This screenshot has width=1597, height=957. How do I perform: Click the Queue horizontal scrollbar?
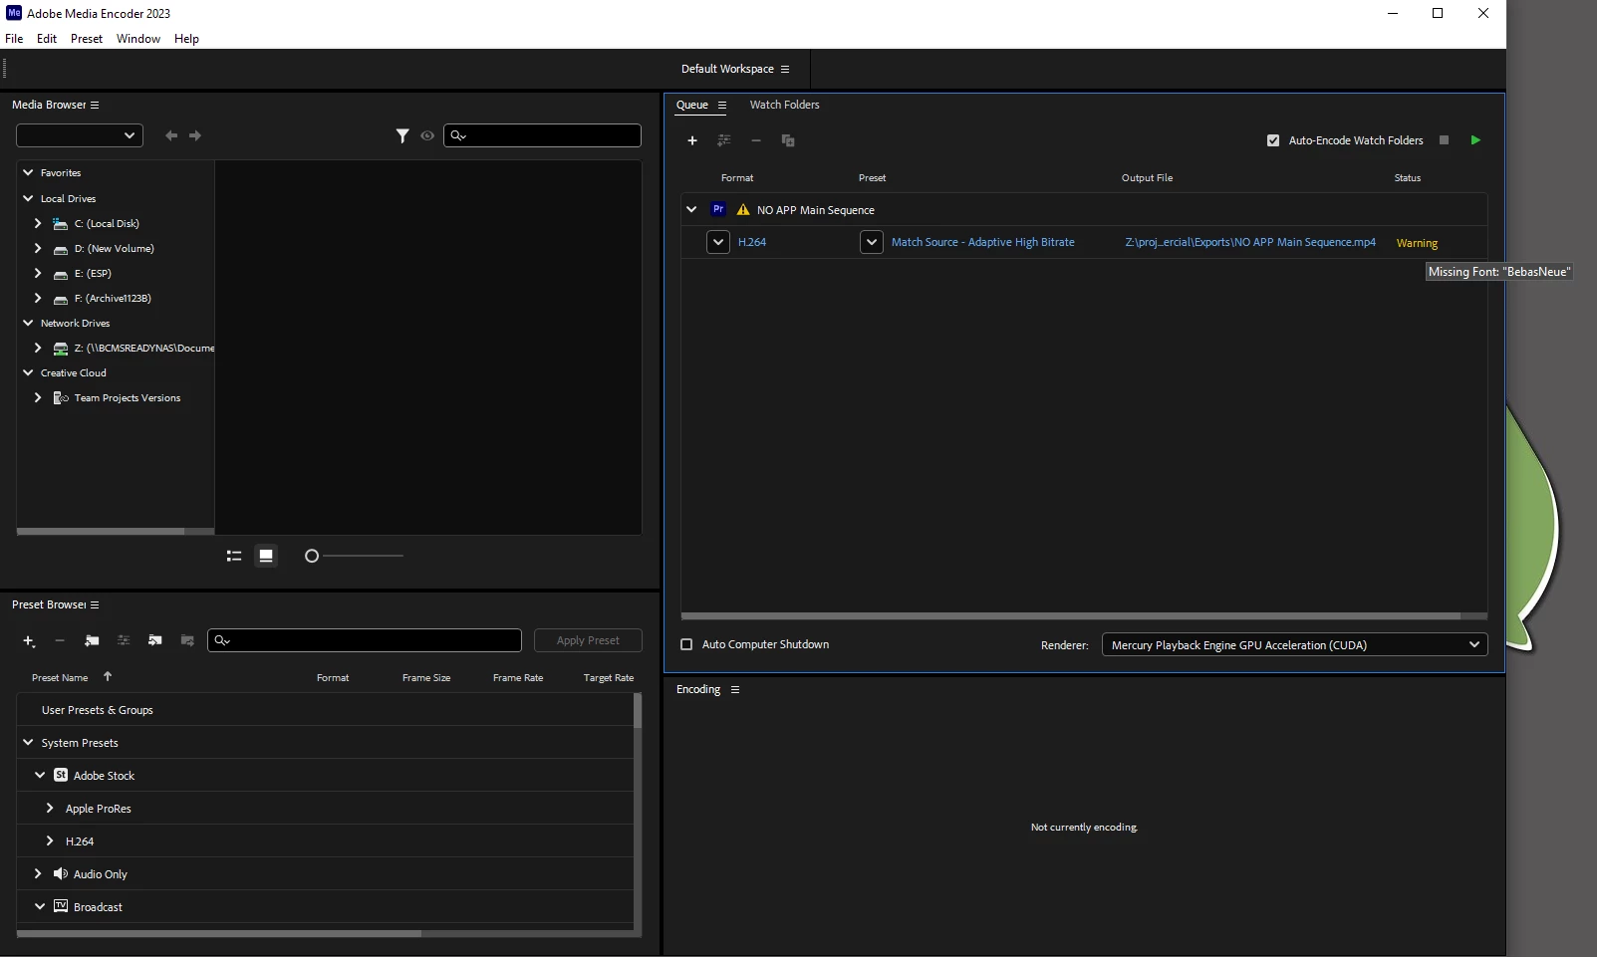point(1071,616)
